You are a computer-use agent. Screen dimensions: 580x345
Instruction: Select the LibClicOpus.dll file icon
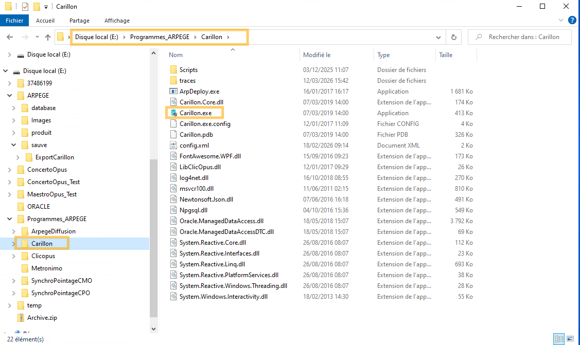(x=173, y=167)
